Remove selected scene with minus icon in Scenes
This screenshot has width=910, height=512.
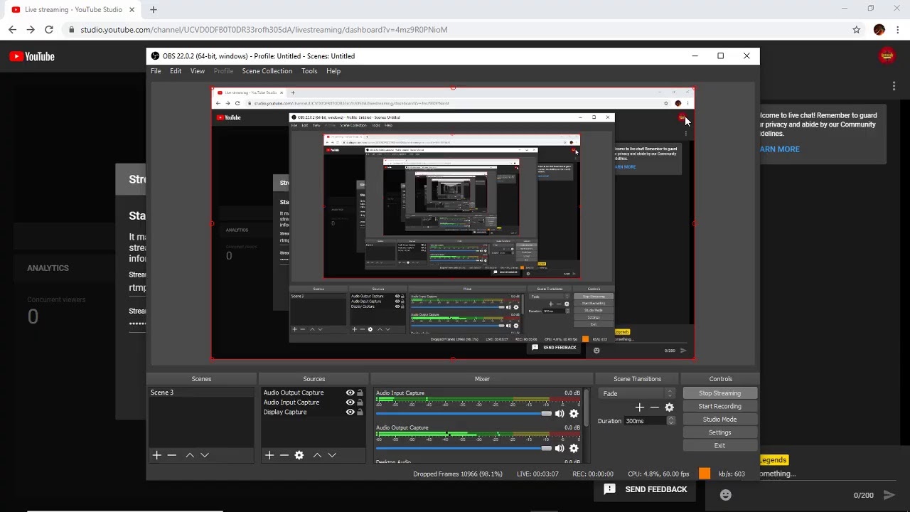pyautogui.click(x=171, y=455)
